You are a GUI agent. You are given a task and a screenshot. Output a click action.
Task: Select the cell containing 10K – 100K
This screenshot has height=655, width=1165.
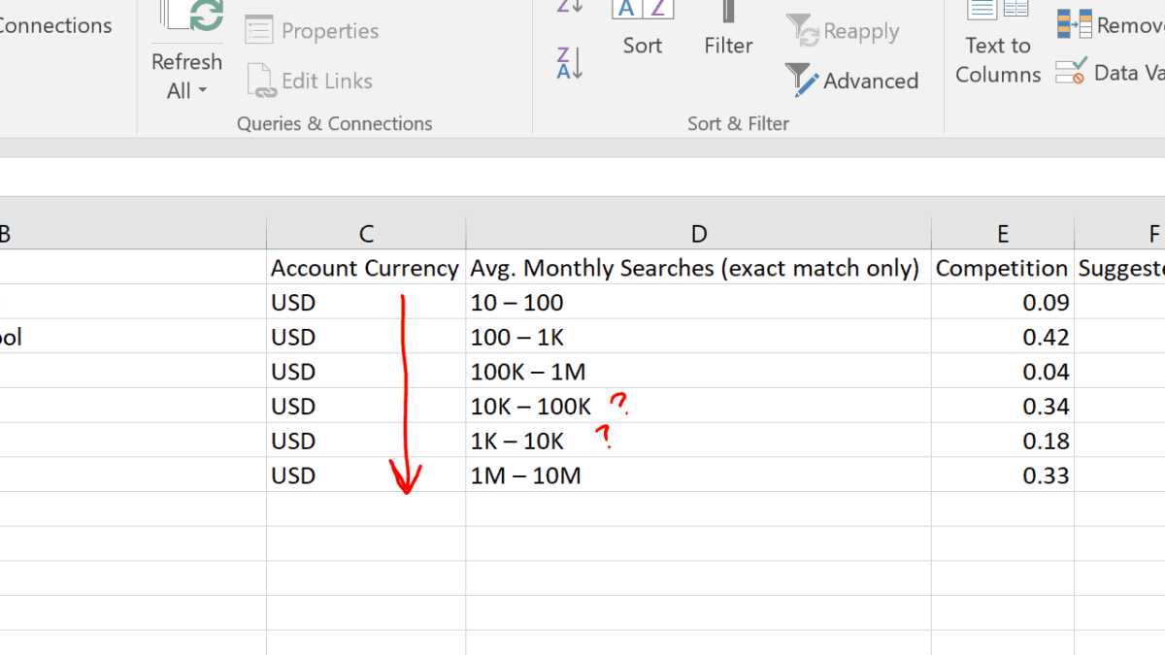[x=699, y=407]
